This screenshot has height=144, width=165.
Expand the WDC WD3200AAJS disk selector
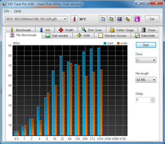click(x=36, y=19)
